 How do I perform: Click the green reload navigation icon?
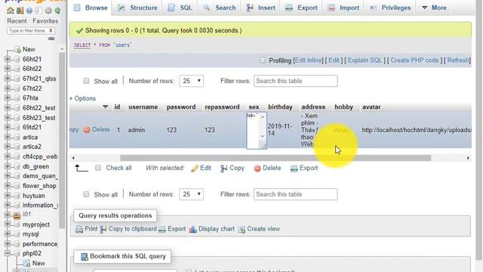click(57, 11)
